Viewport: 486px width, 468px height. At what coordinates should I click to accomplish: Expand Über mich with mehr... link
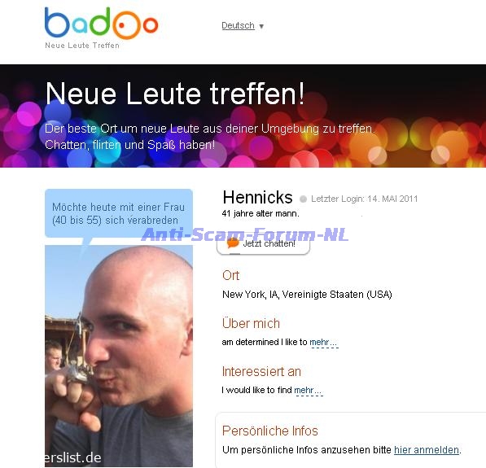(x=323, y=342)
